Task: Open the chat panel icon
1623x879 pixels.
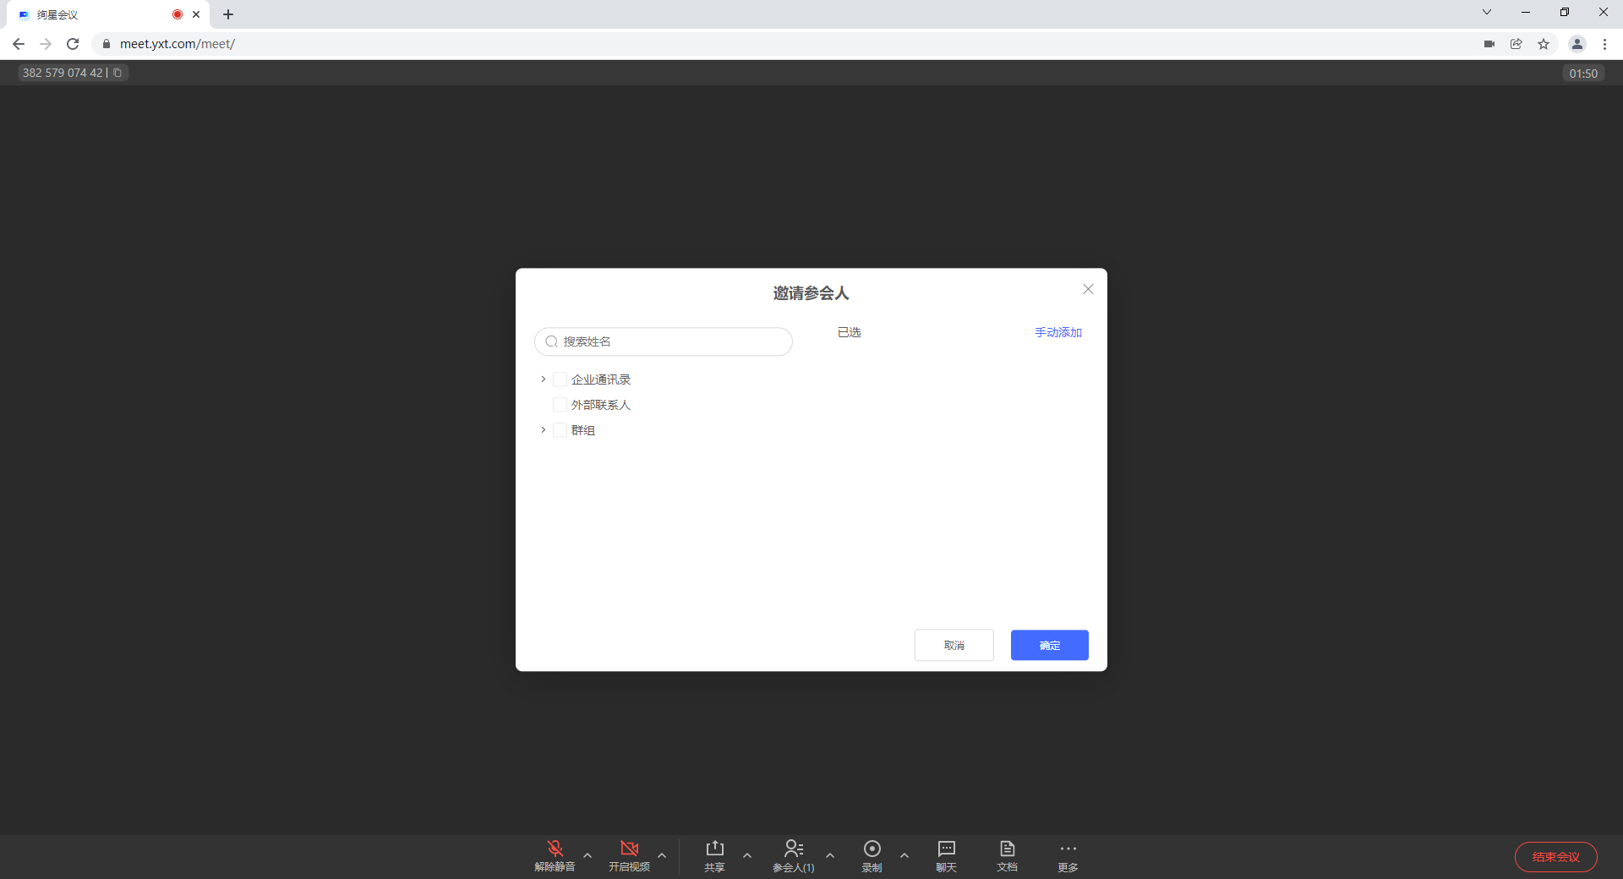Action: [x=946, y=849]
